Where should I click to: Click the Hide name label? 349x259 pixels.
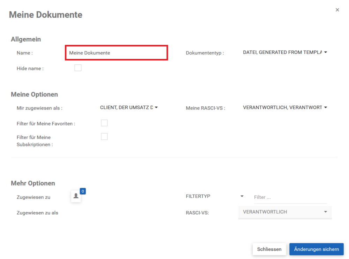(x=30, y=68)
